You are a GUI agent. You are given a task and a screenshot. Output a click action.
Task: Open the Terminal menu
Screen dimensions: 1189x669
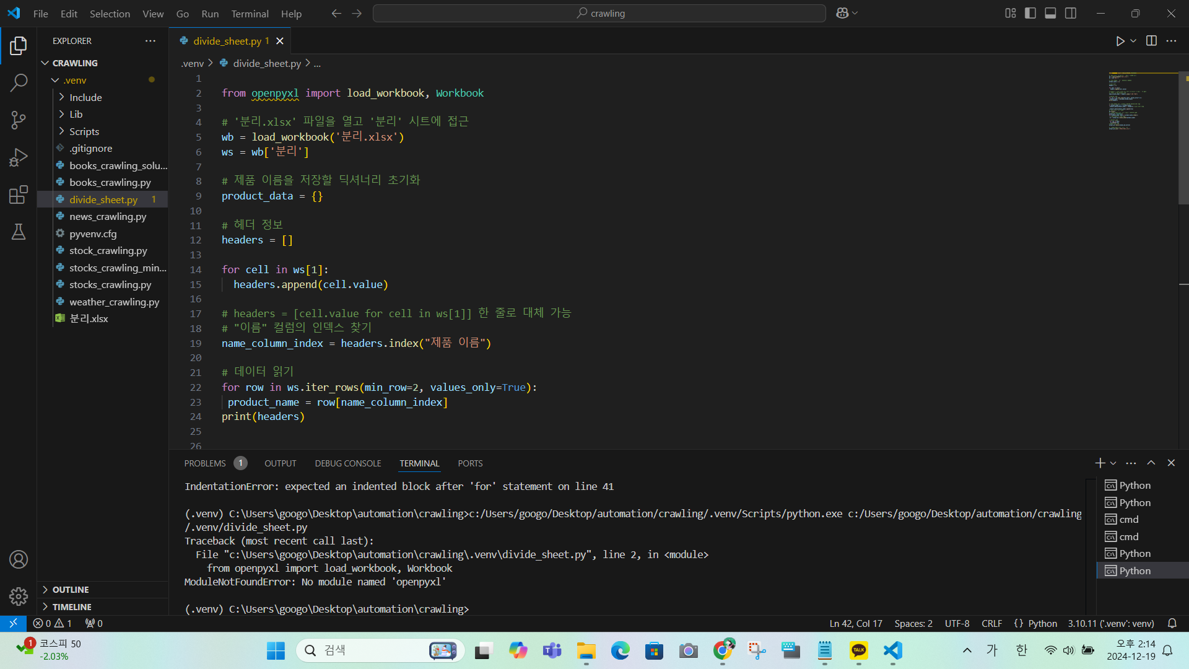250,14
